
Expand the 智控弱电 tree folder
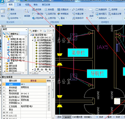(x=4, y=68)
